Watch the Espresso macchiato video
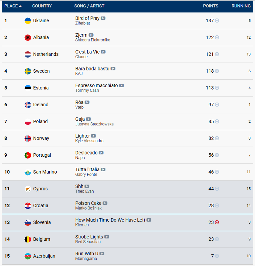Screen dimensions: 255x266 tap(122, 85)
